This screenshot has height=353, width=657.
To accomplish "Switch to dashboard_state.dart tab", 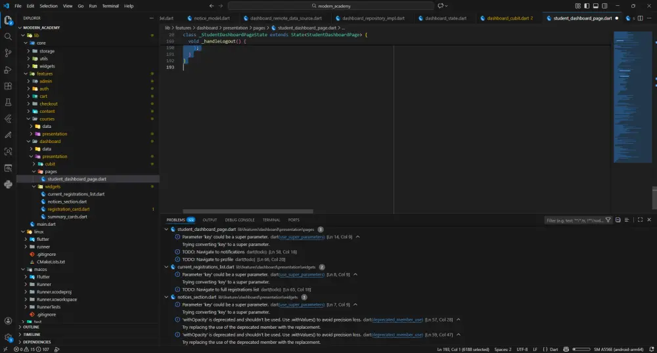I will (445, 18).
